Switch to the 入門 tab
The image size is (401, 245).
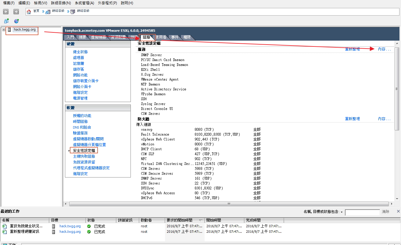click(x=70, y=37)
